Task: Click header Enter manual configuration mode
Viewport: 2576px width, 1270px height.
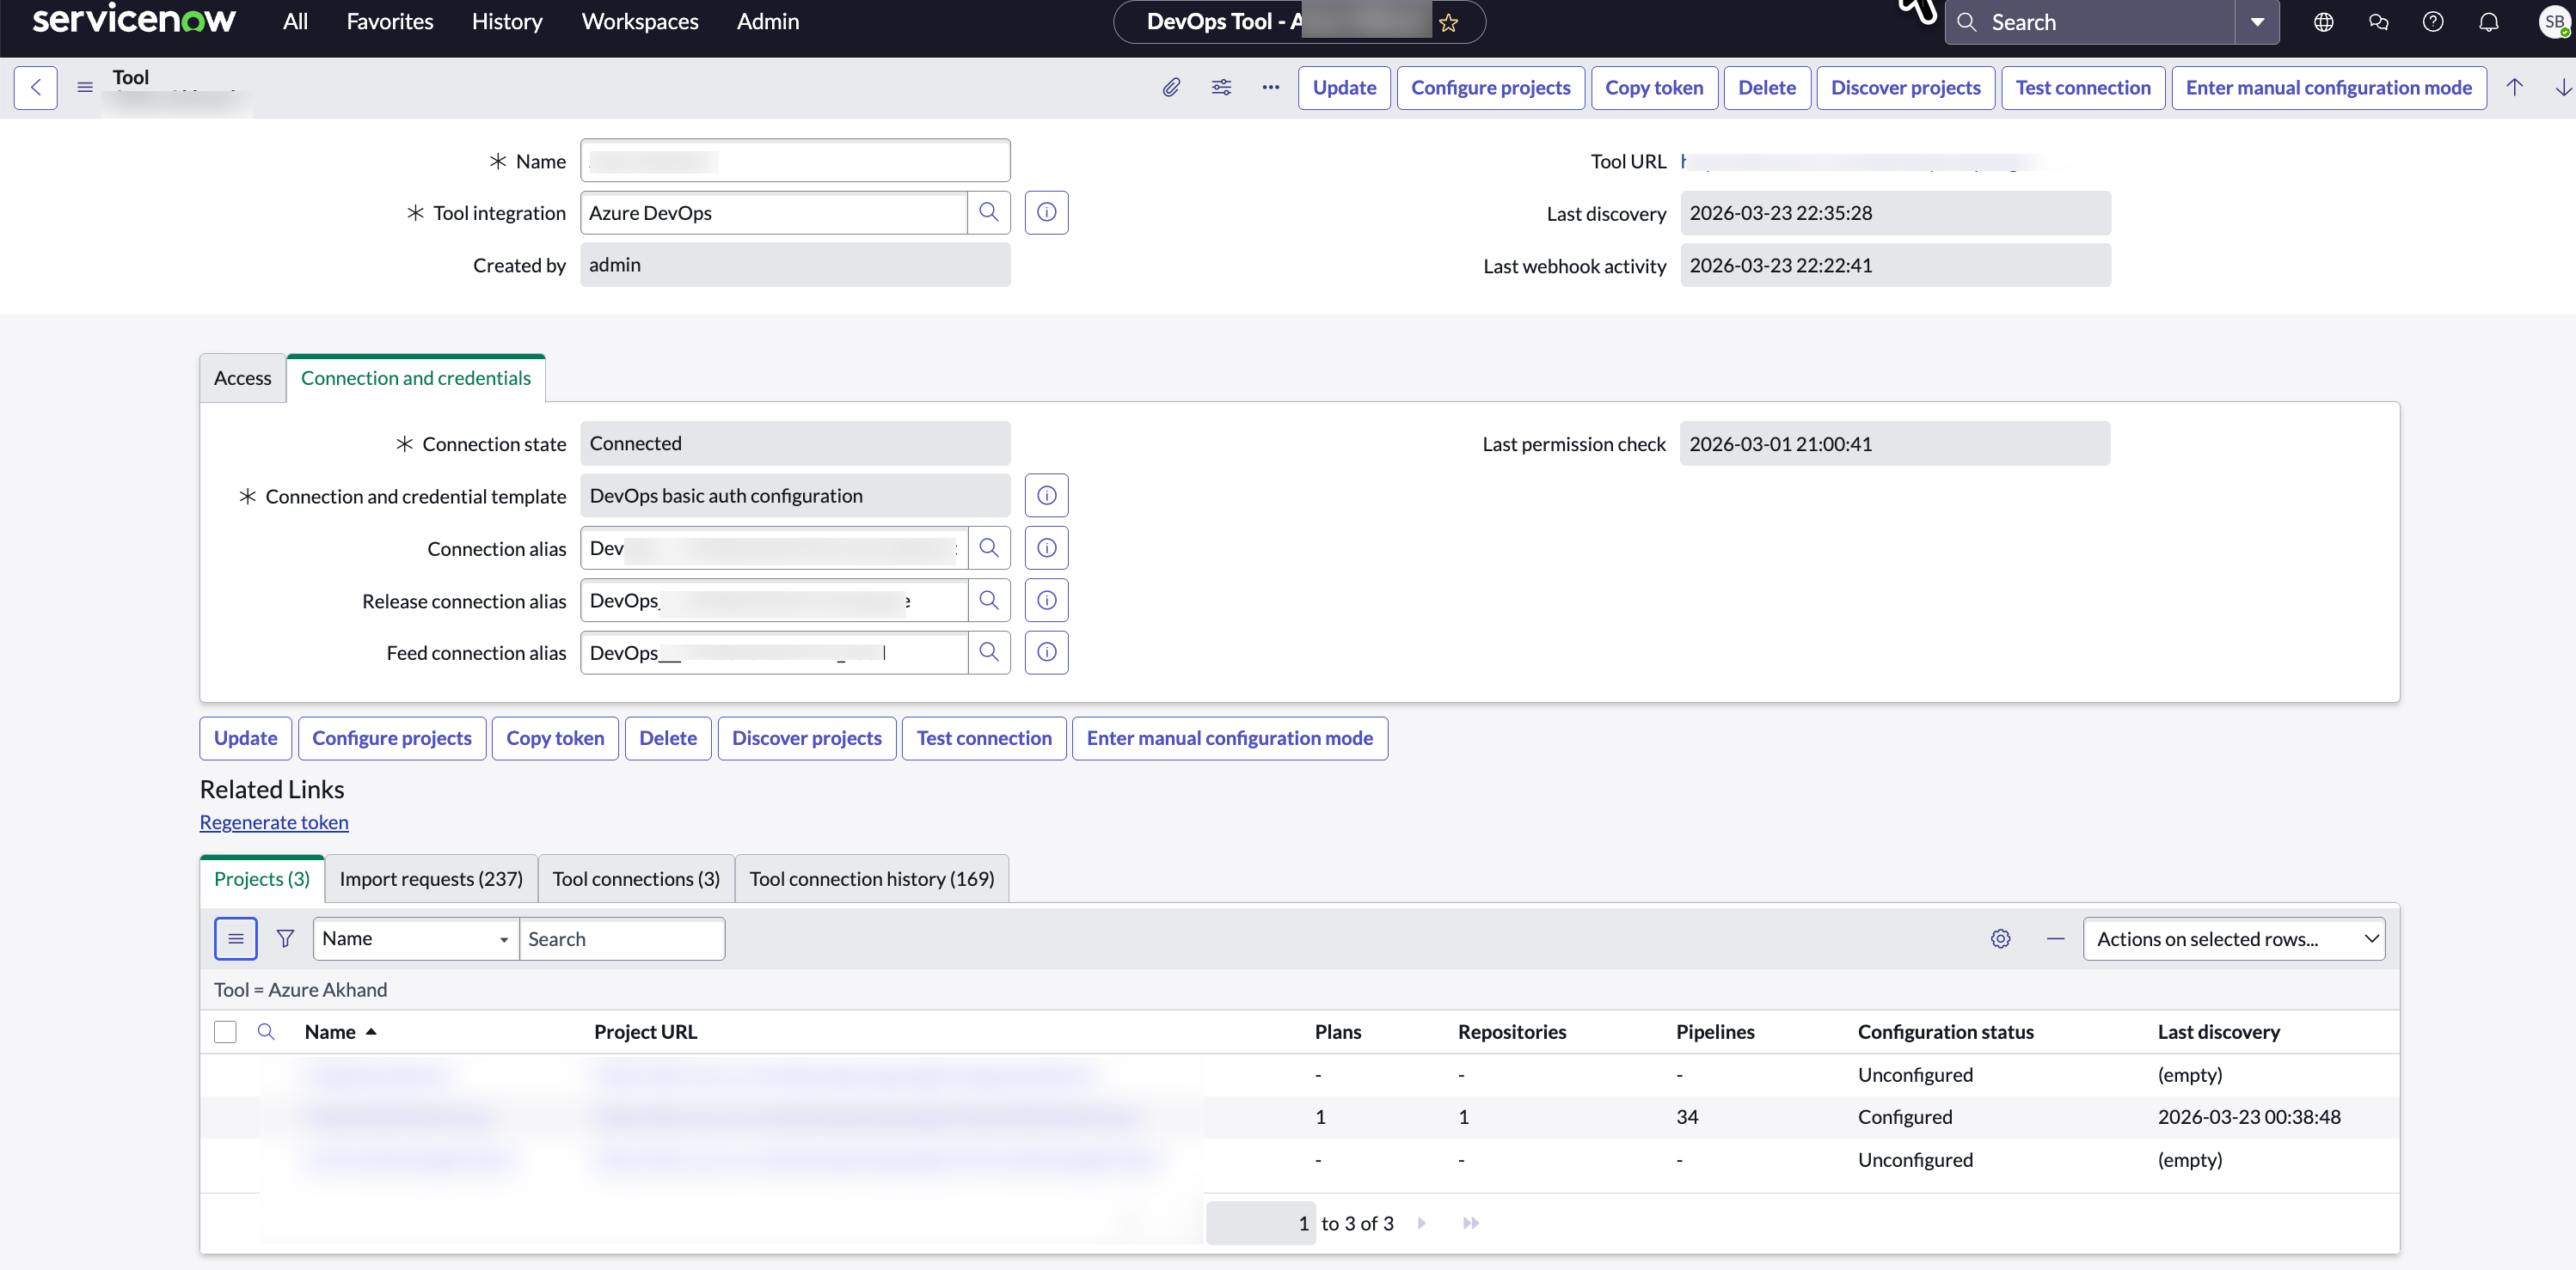Action: tap(2328, 87)
